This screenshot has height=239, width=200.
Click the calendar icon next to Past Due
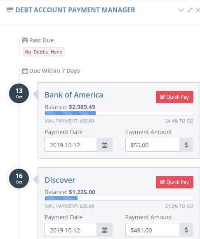tap(25, 40)
